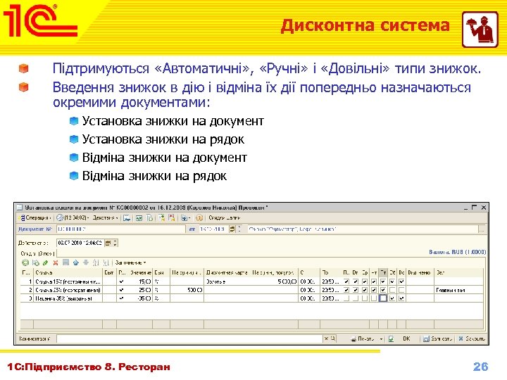The width and height of the screenshot is (507, 380).
Task: Click the Значение column header
Action: tap(140, 272)
